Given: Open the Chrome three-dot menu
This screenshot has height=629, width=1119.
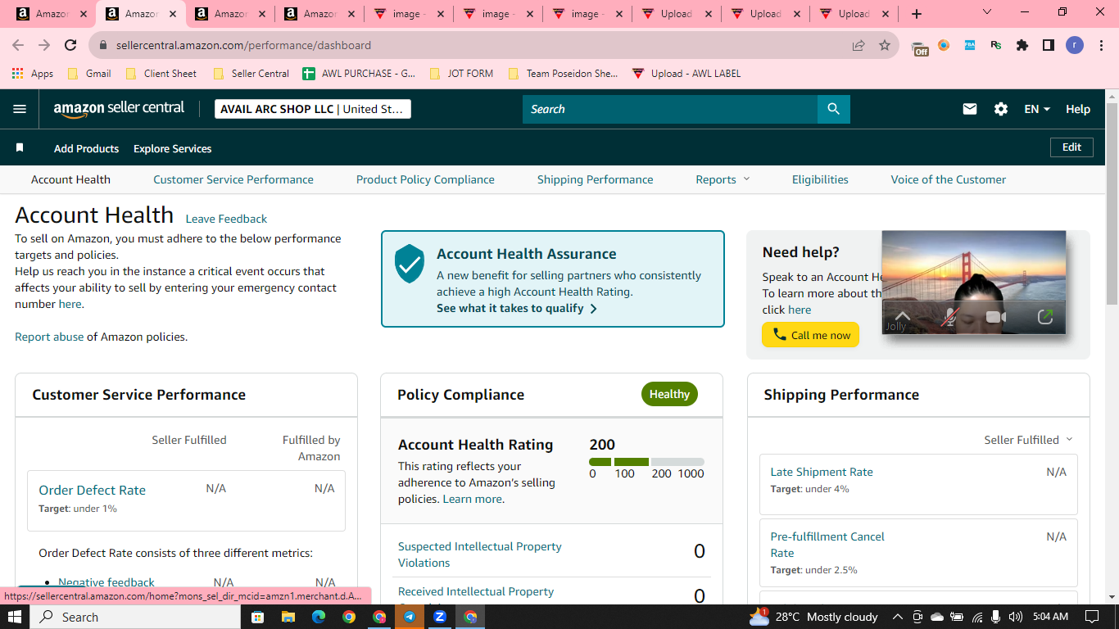Looking at the screenshot, I should tap(1101, 45).
